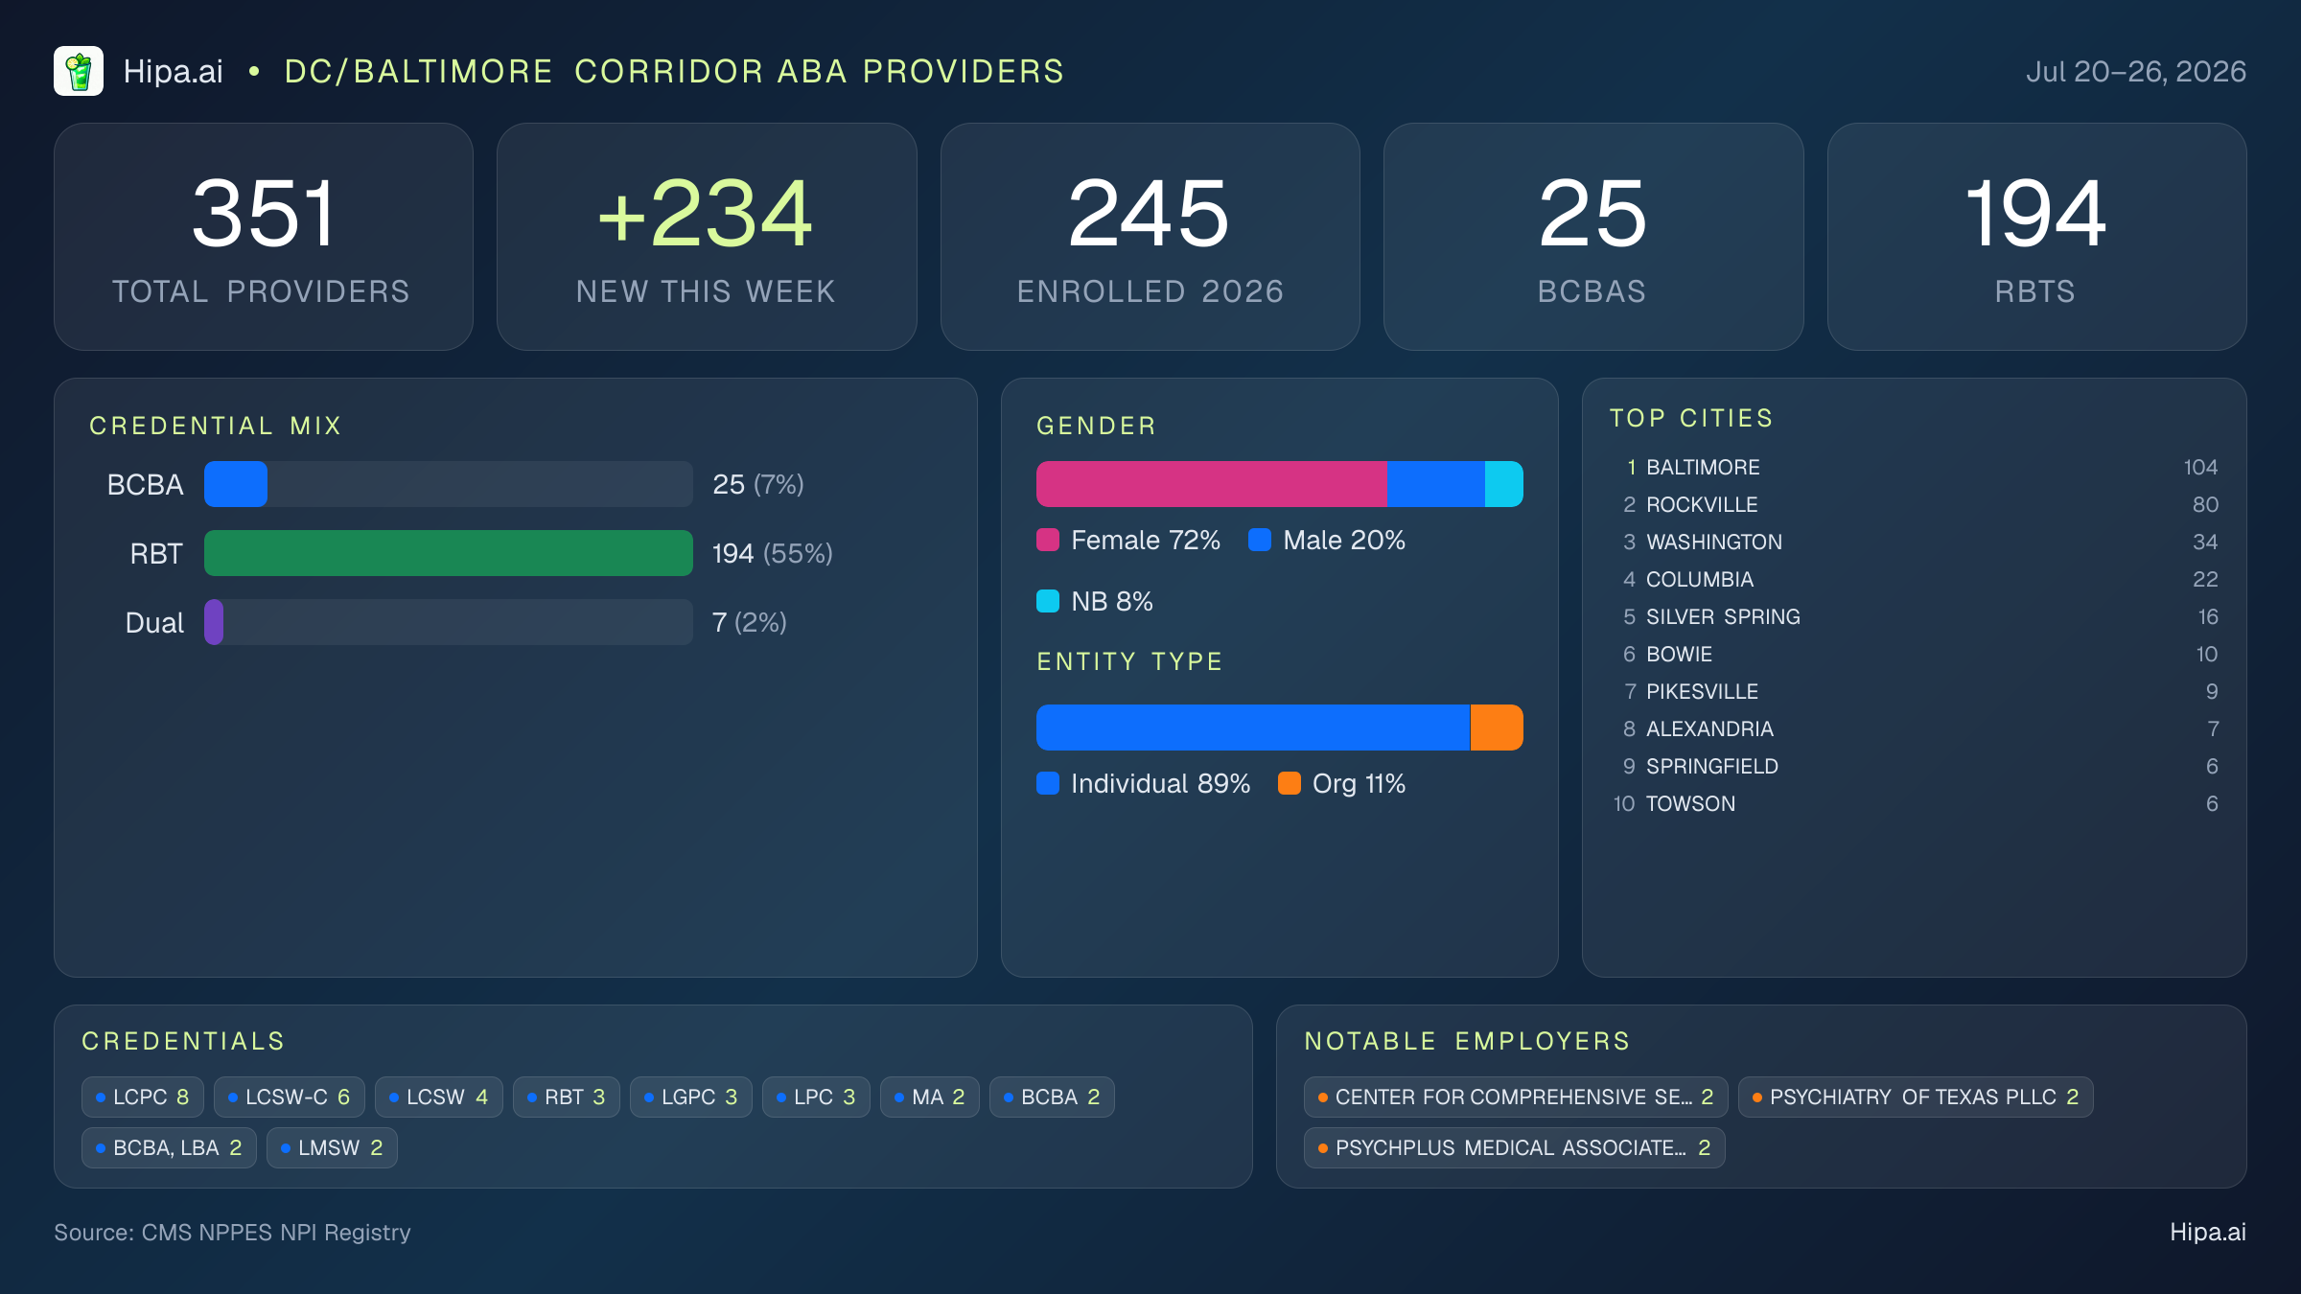
Task: Select Washington row in Top Cities
Action: [x=1915, y=542]
